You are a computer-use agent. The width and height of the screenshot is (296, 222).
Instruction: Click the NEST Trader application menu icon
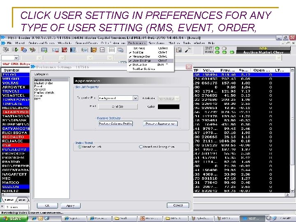click(3, 43)
